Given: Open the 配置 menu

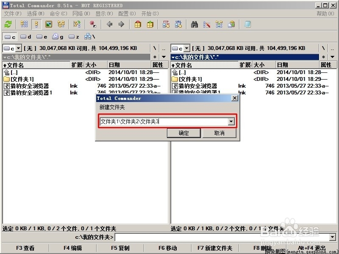Looking at the screenshot, I should point(127,14).
